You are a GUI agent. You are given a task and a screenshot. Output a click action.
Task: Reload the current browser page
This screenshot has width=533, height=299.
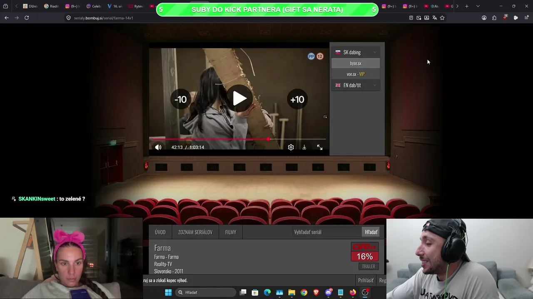[27, 18]
